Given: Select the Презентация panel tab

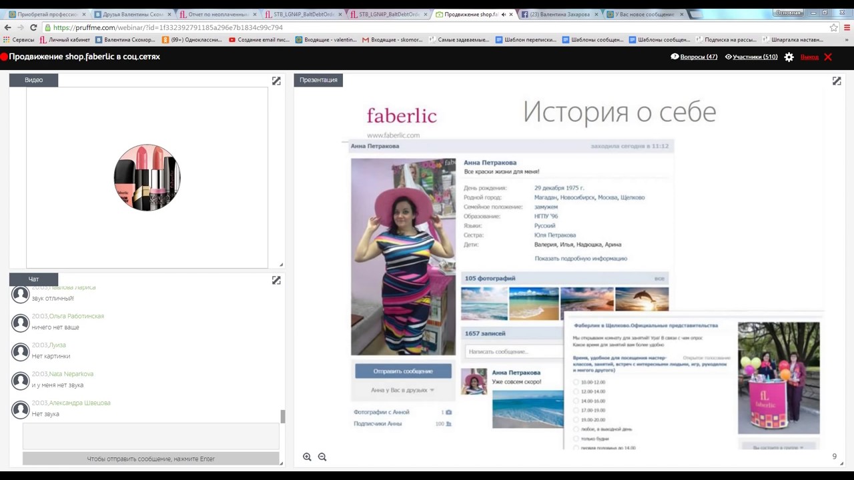Looking at the screenshot, I should 318,80.
